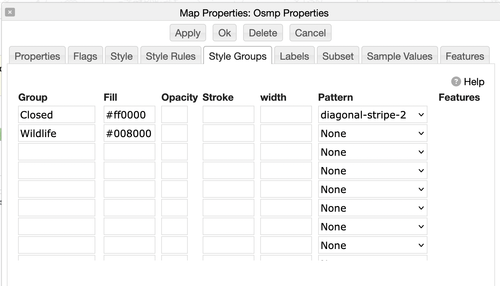This screenshot has height=286, width=500.
Task: Click the Closed row opacity field
Action: pos(174,115)
